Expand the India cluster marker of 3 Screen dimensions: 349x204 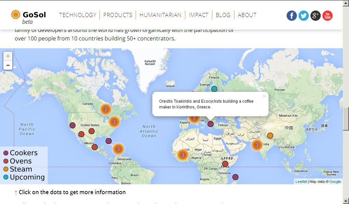tap(257, 145)
